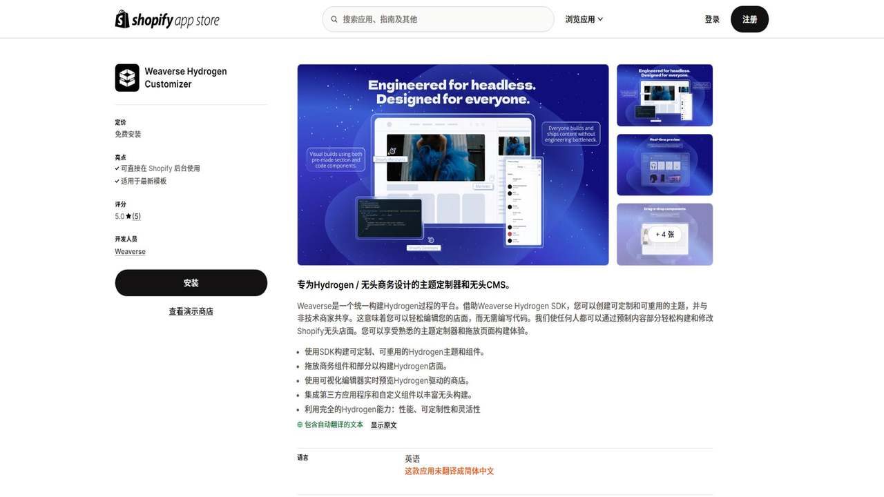Expand the 浏览应用 dropdown menu
This screenshot has height=497, width=884.
coord(584,19)
